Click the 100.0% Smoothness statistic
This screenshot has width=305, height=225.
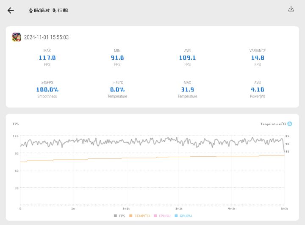pos(47,89)
